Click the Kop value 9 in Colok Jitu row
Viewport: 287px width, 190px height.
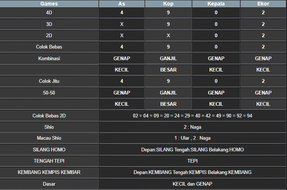click(x=168, y=81)
